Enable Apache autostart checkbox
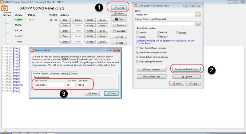246x134 pixels. click(137, 33)
